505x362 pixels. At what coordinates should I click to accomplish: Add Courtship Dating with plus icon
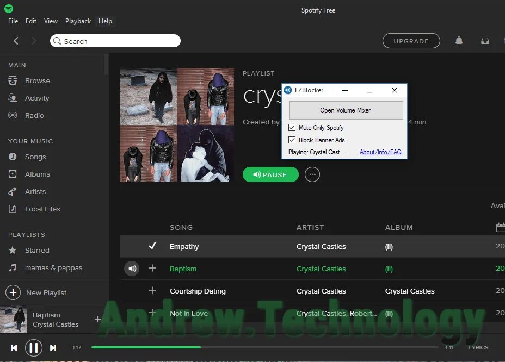(152, 291)
